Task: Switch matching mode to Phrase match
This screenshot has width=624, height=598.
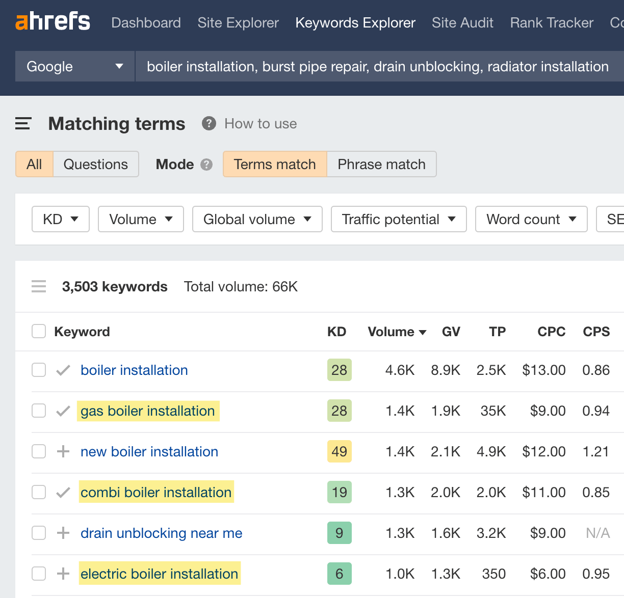Action: tap(381, 164)
